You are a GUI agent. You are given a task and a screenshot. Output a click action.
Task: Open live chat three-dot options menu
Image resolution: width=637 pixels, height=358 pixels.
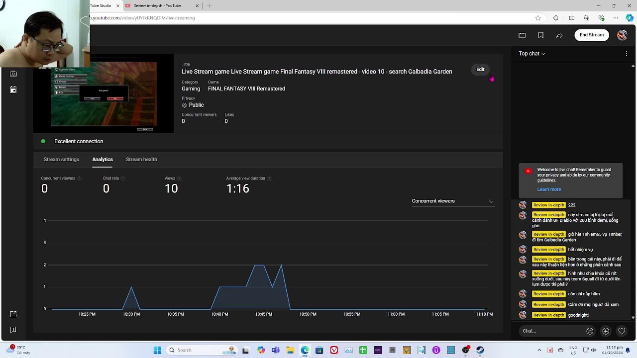pyautogui.click(x=626, y=54)
